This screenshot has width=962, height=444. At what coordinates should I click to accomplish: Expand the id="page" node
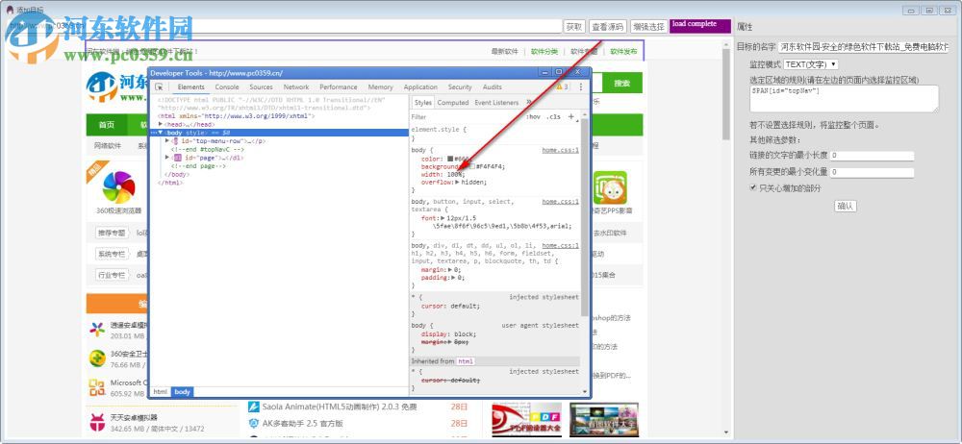[x=167, y=157]
